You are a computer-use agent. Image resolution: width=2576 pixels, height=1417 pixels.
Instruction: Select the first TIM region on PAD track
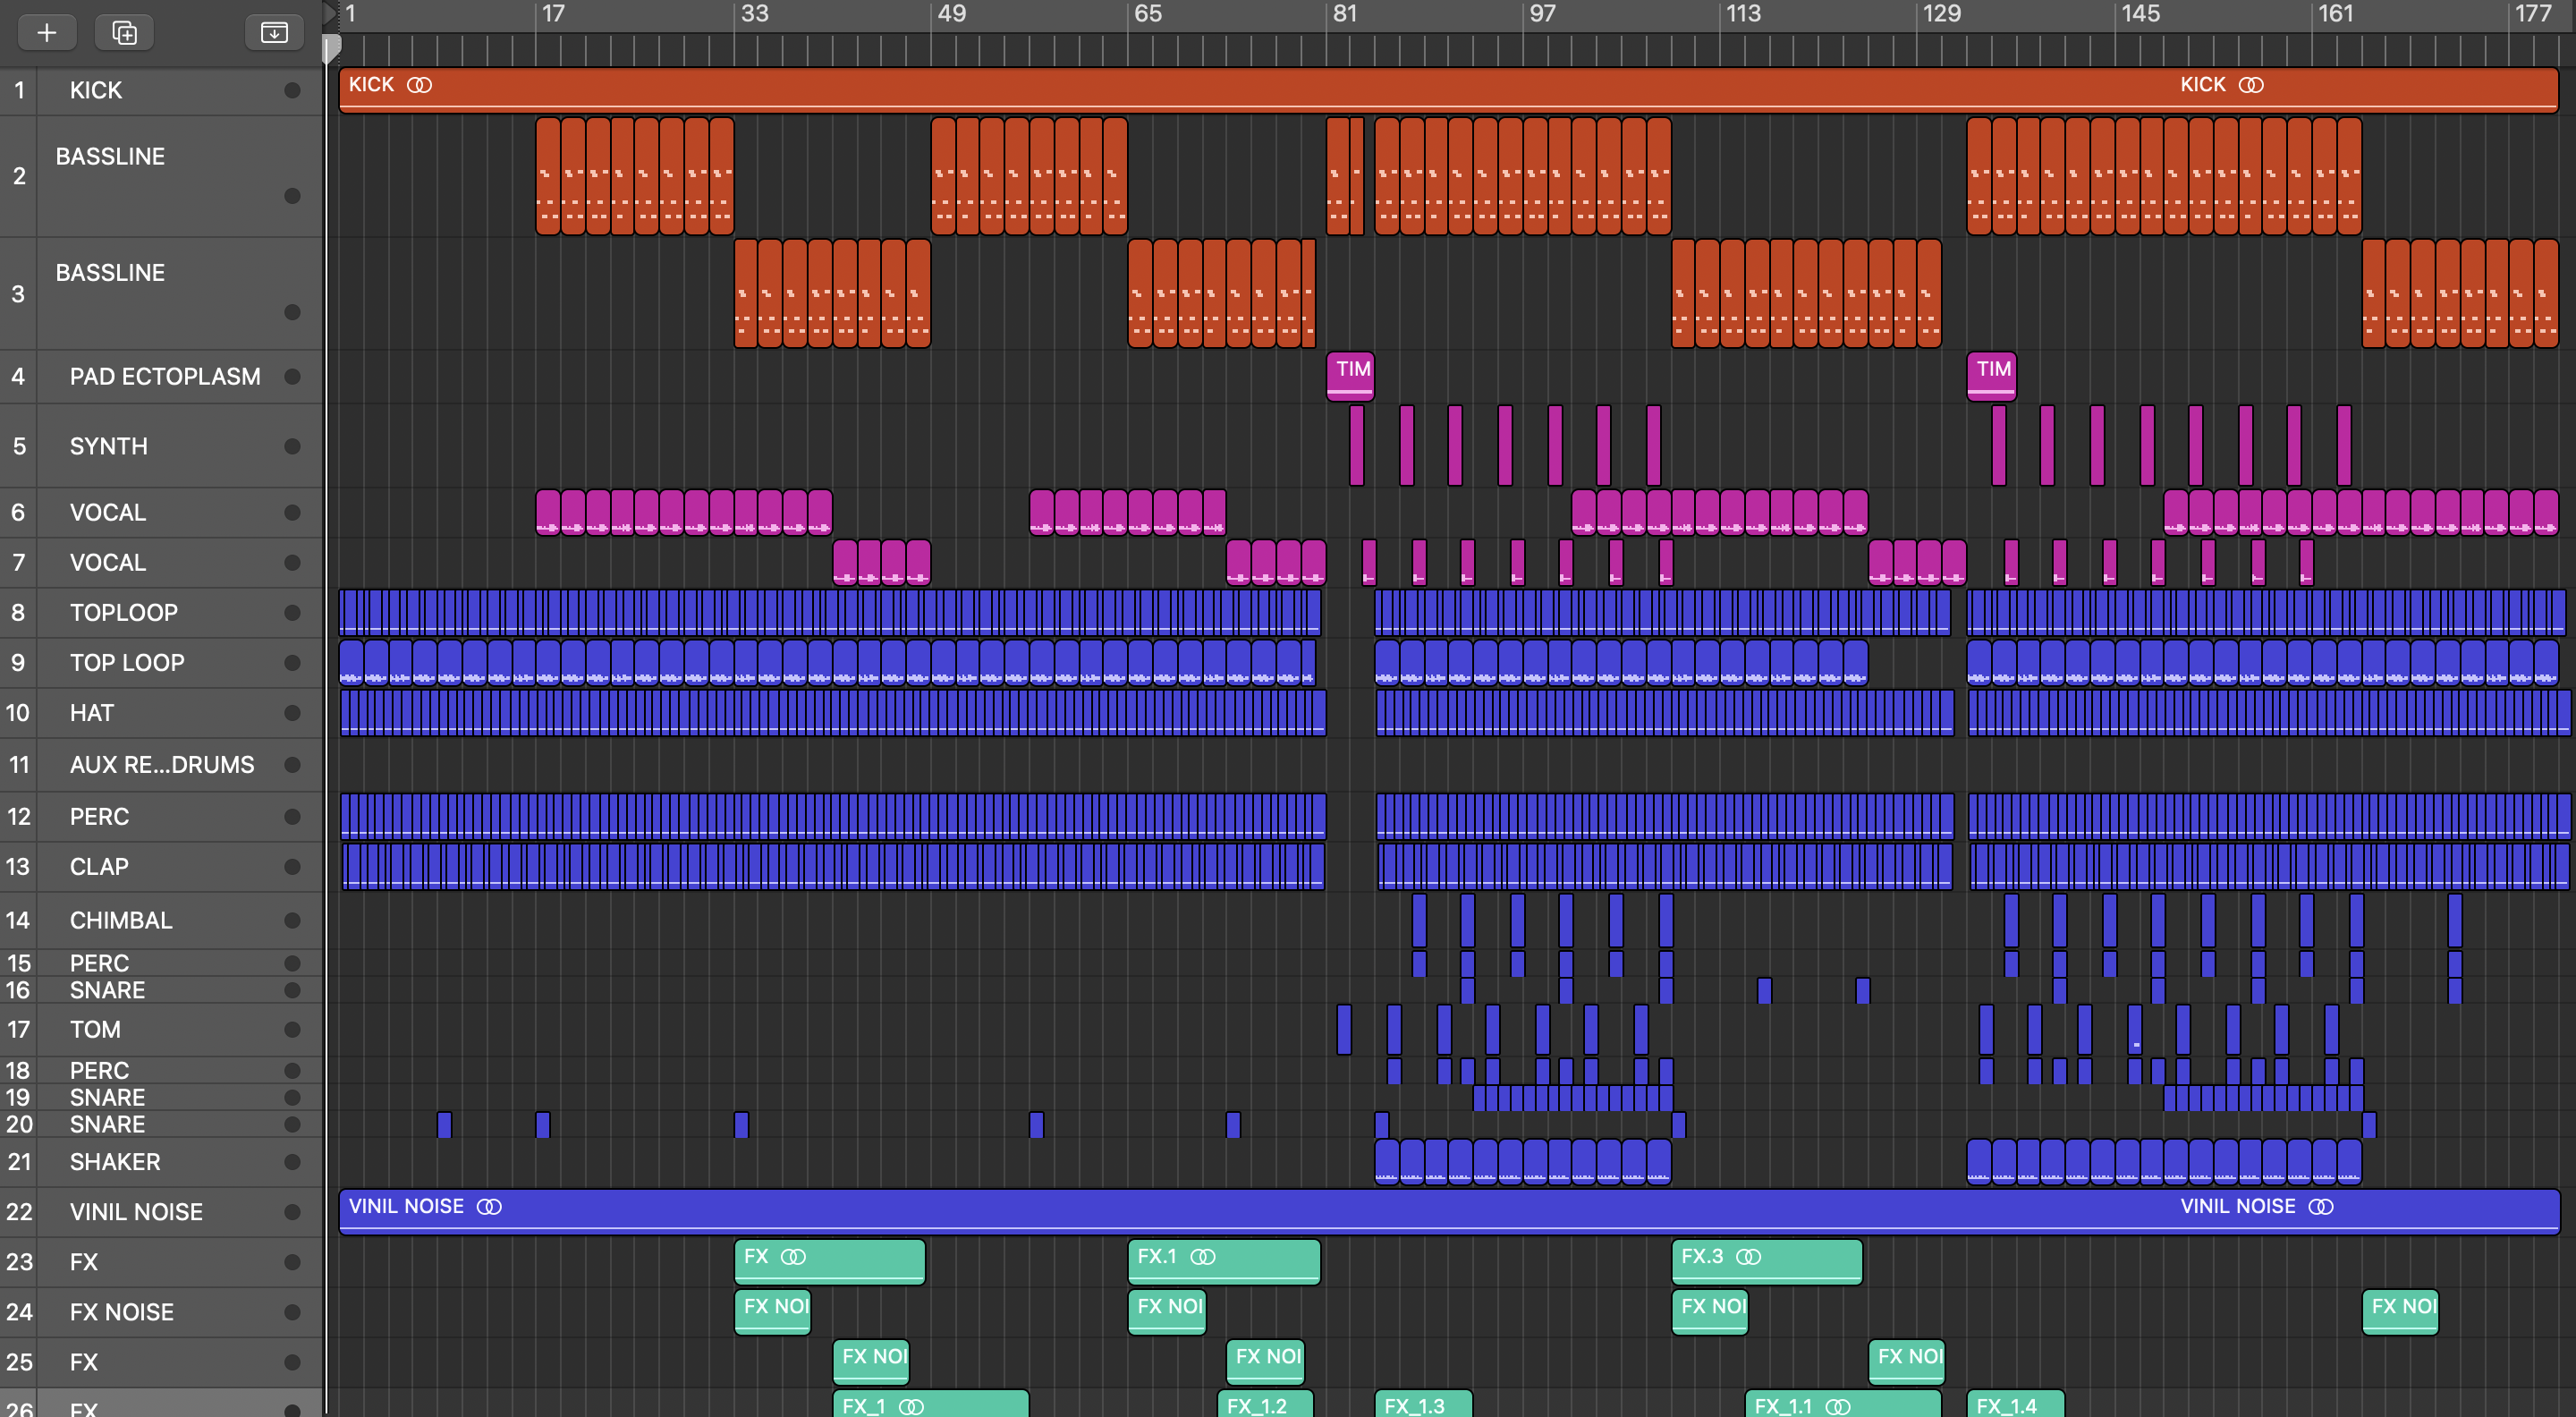pyautogui.click(x=1350, y=375)
